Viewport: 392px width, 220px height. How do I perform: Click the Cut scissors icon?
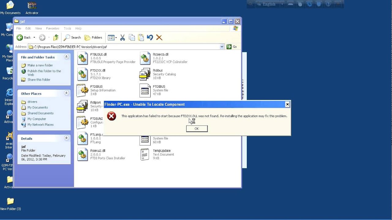point(123,38)
